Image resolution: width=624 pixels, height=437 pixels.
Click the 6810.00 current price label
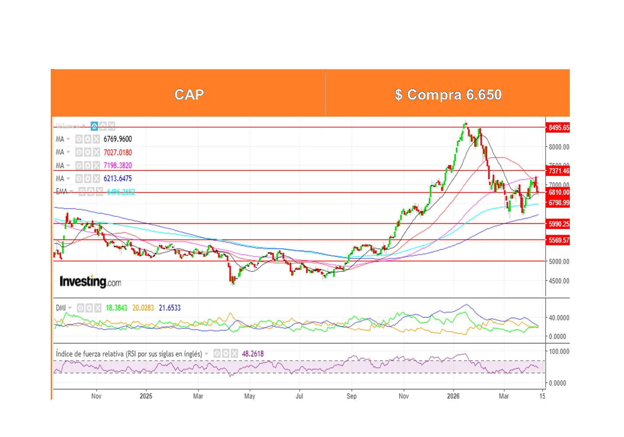coord(558,192)
